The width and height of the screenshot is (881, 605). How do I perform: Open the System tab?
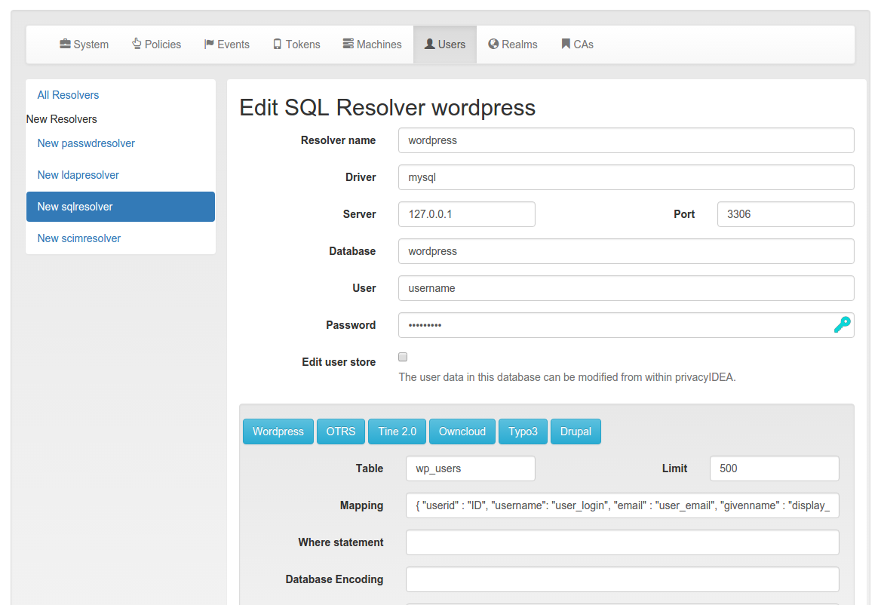click(84, 45)
